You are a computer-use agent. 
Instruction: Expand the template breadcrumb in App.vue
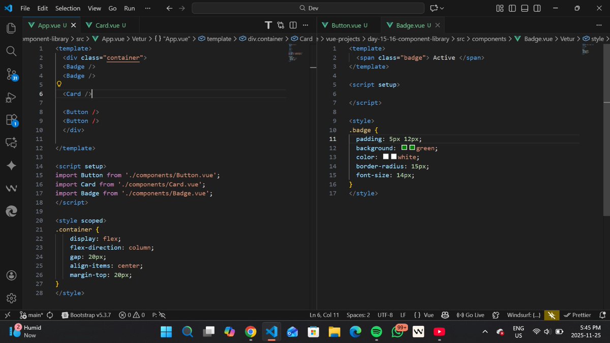[x=219, y=39]
